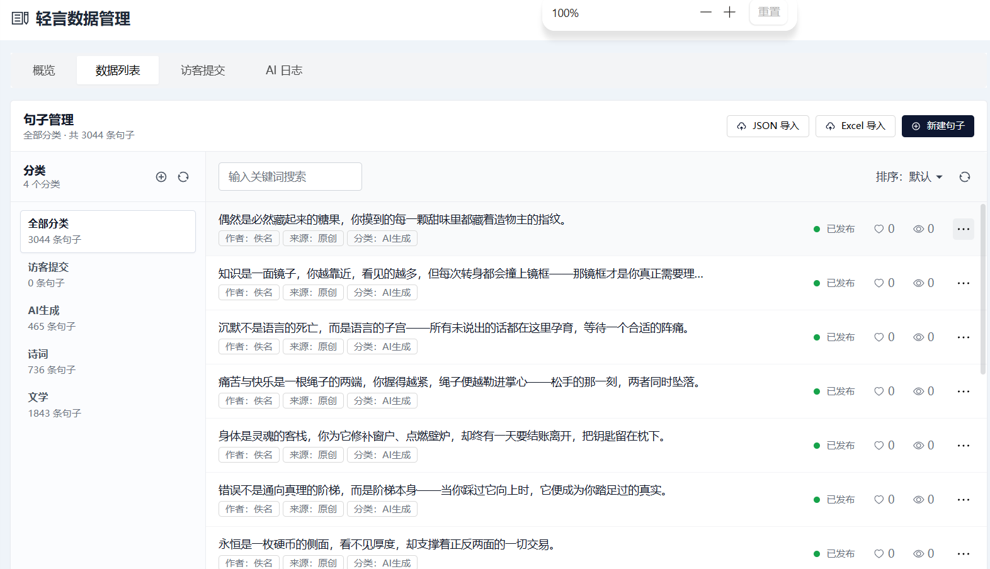The image size is (990, 569).
Task: Click the 已发布 status on 偶然是必然 row
Action: pyautogui.click(x=834, y=229)
